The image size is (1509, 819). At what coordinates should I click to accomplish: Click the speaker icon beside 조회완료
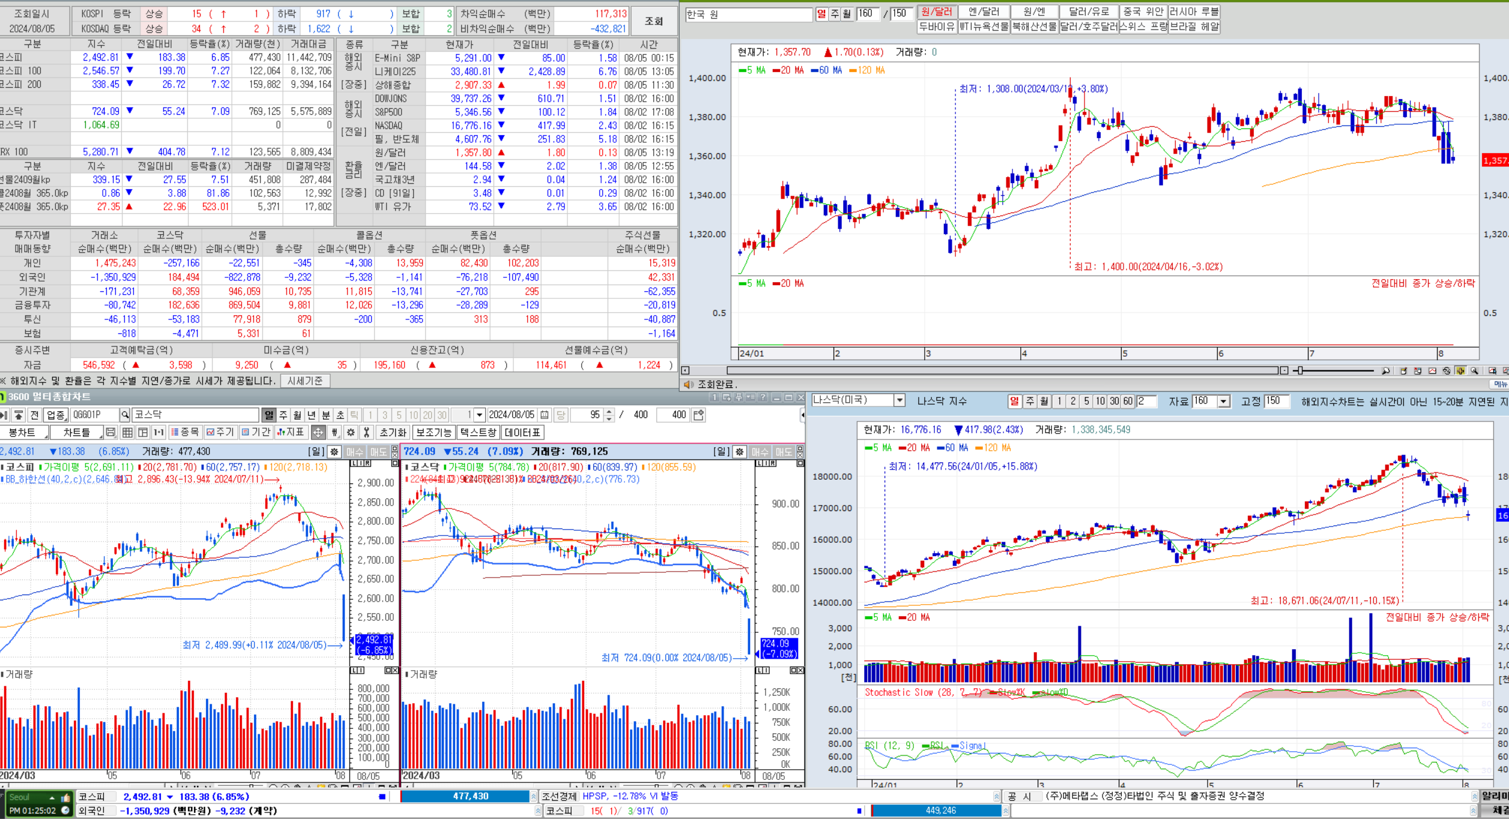click(688, 384)
